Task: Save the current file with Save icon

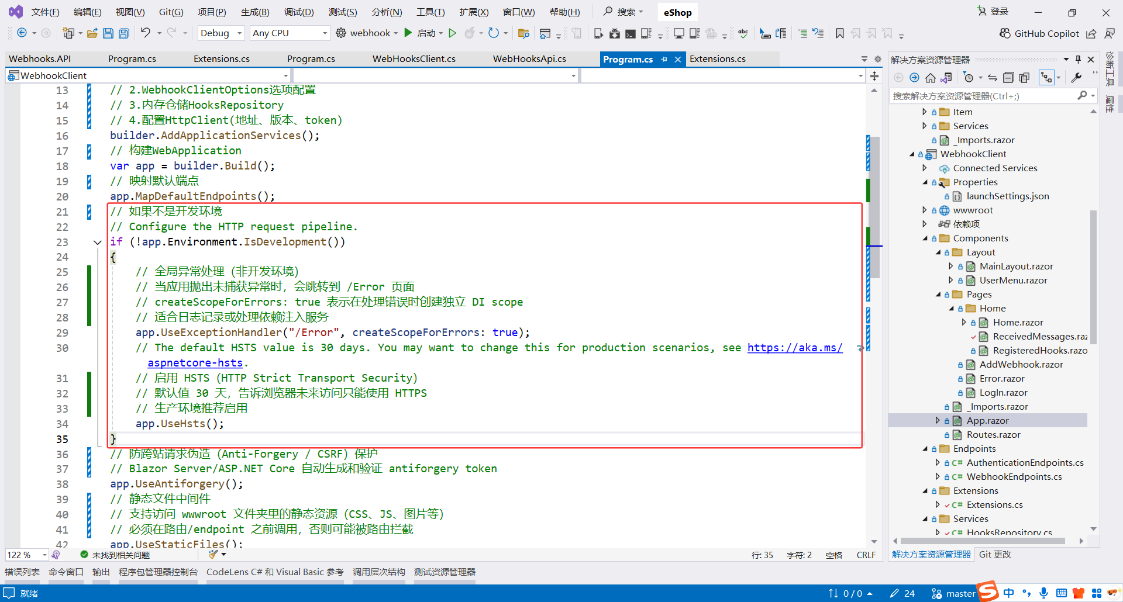Action: click(108, 33)
